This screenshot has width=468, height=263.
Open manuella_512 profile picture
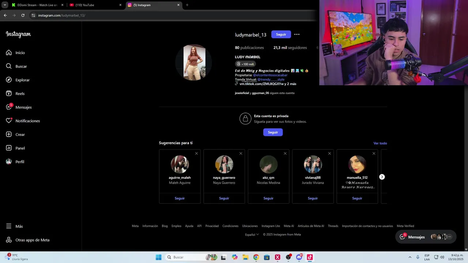point(357,164)
